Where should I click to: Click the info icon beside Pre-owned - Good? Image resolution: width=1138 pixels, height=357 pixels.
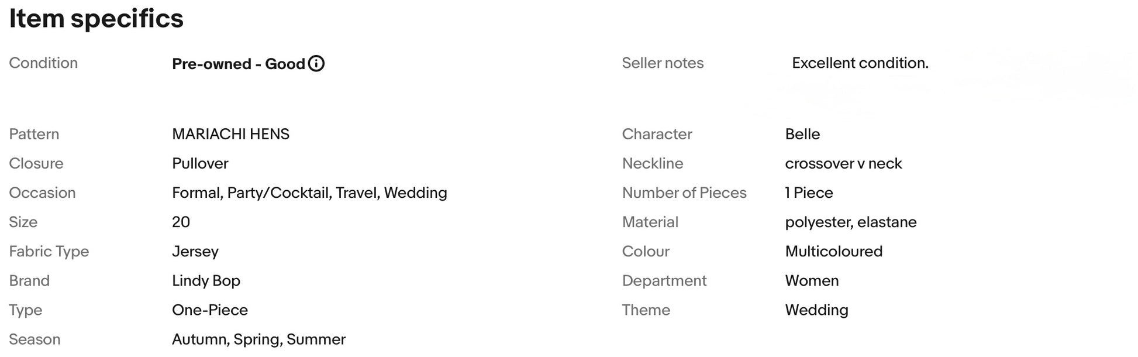coord(316,63)
